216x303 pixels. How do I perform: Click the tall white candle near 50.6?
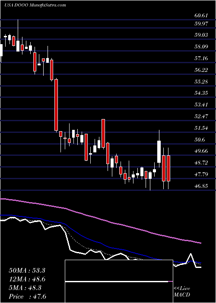tap(159, 151)
